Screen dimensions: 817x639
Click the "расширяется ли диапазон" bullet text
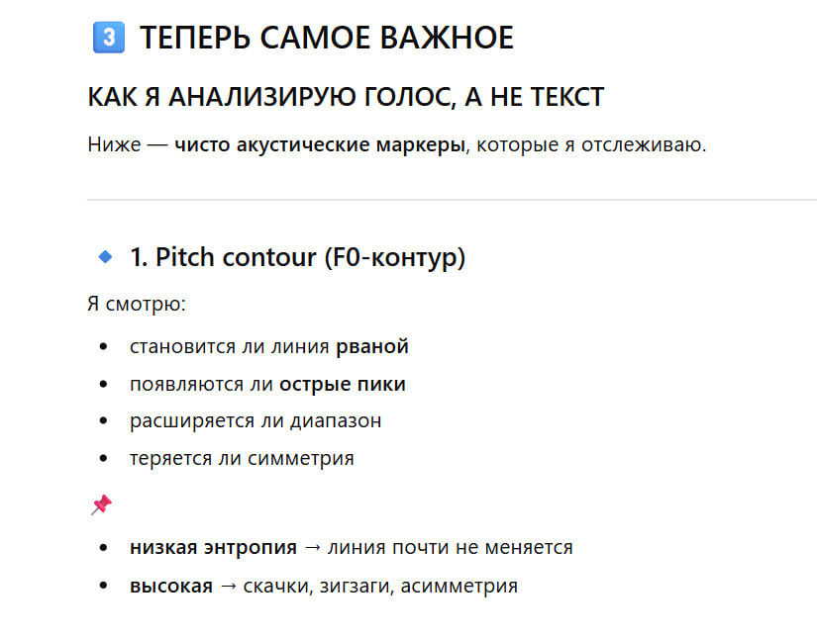point(255,421)
